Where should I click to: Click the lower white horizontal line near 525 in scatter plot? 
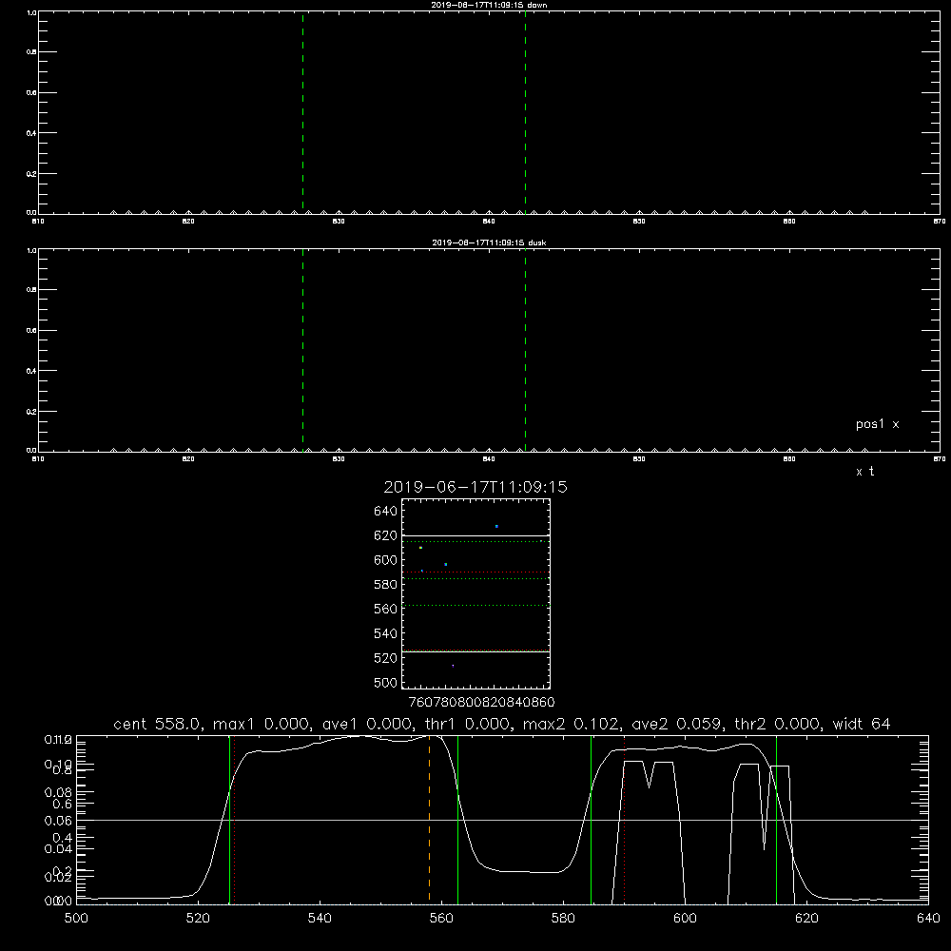475,652
